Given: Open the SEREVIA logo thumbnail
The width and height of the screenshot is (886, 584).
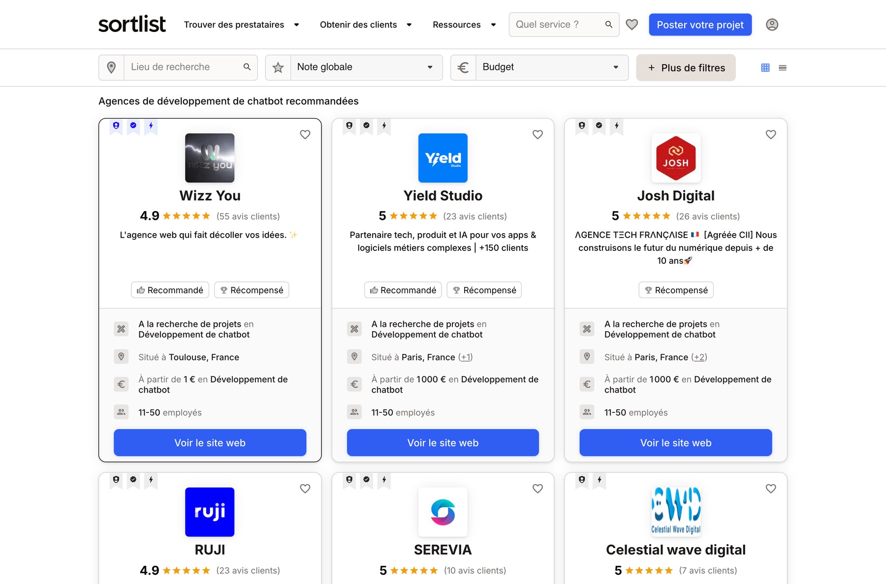Looking at the screenshot, I should click(x=443, y=512).
